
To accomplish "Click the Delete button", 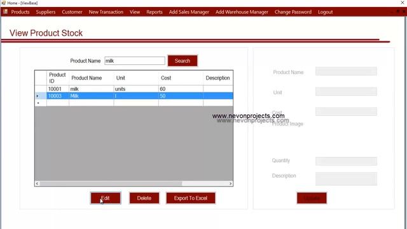I will tap(144, 198).
